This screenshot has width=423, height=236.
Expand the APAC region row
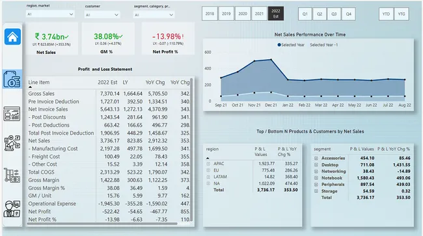[208, 164]
